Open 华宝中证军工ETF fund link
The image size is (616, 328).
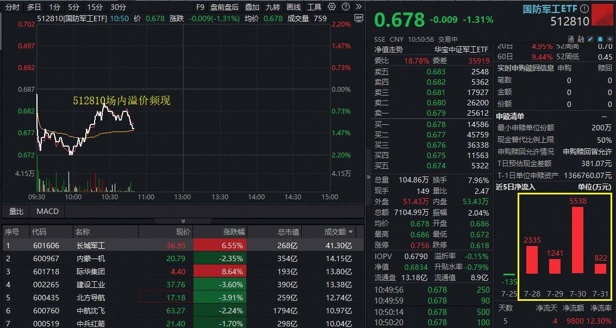[461, 49]
